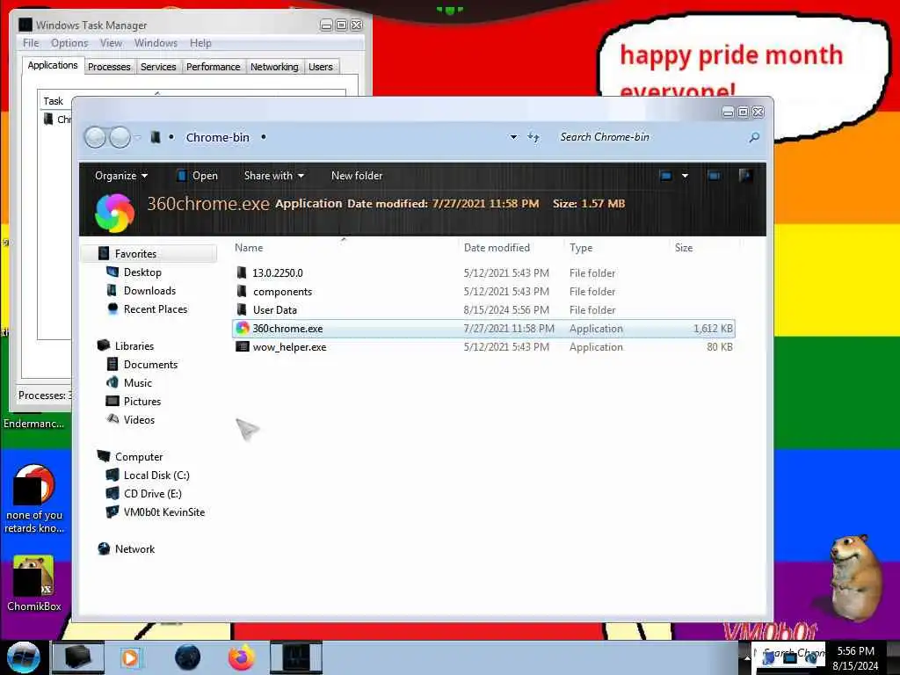The image size is (900, 675).
Task: Open Task Manager's File menu
Action: (31, 43)
